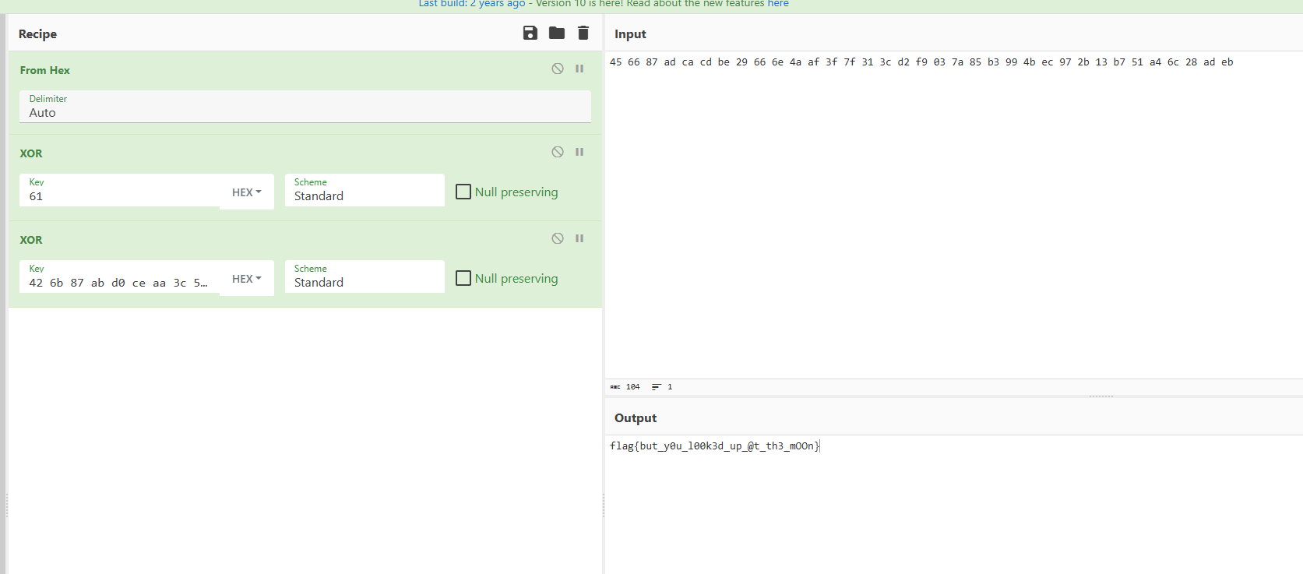The image size is (1303, 574).
Task: Set breakpoint on first XOR operation
Action: tap(579, 152)
